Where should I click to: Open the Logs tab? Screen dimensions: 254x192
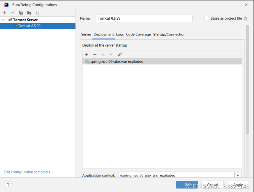click(120, 35)
